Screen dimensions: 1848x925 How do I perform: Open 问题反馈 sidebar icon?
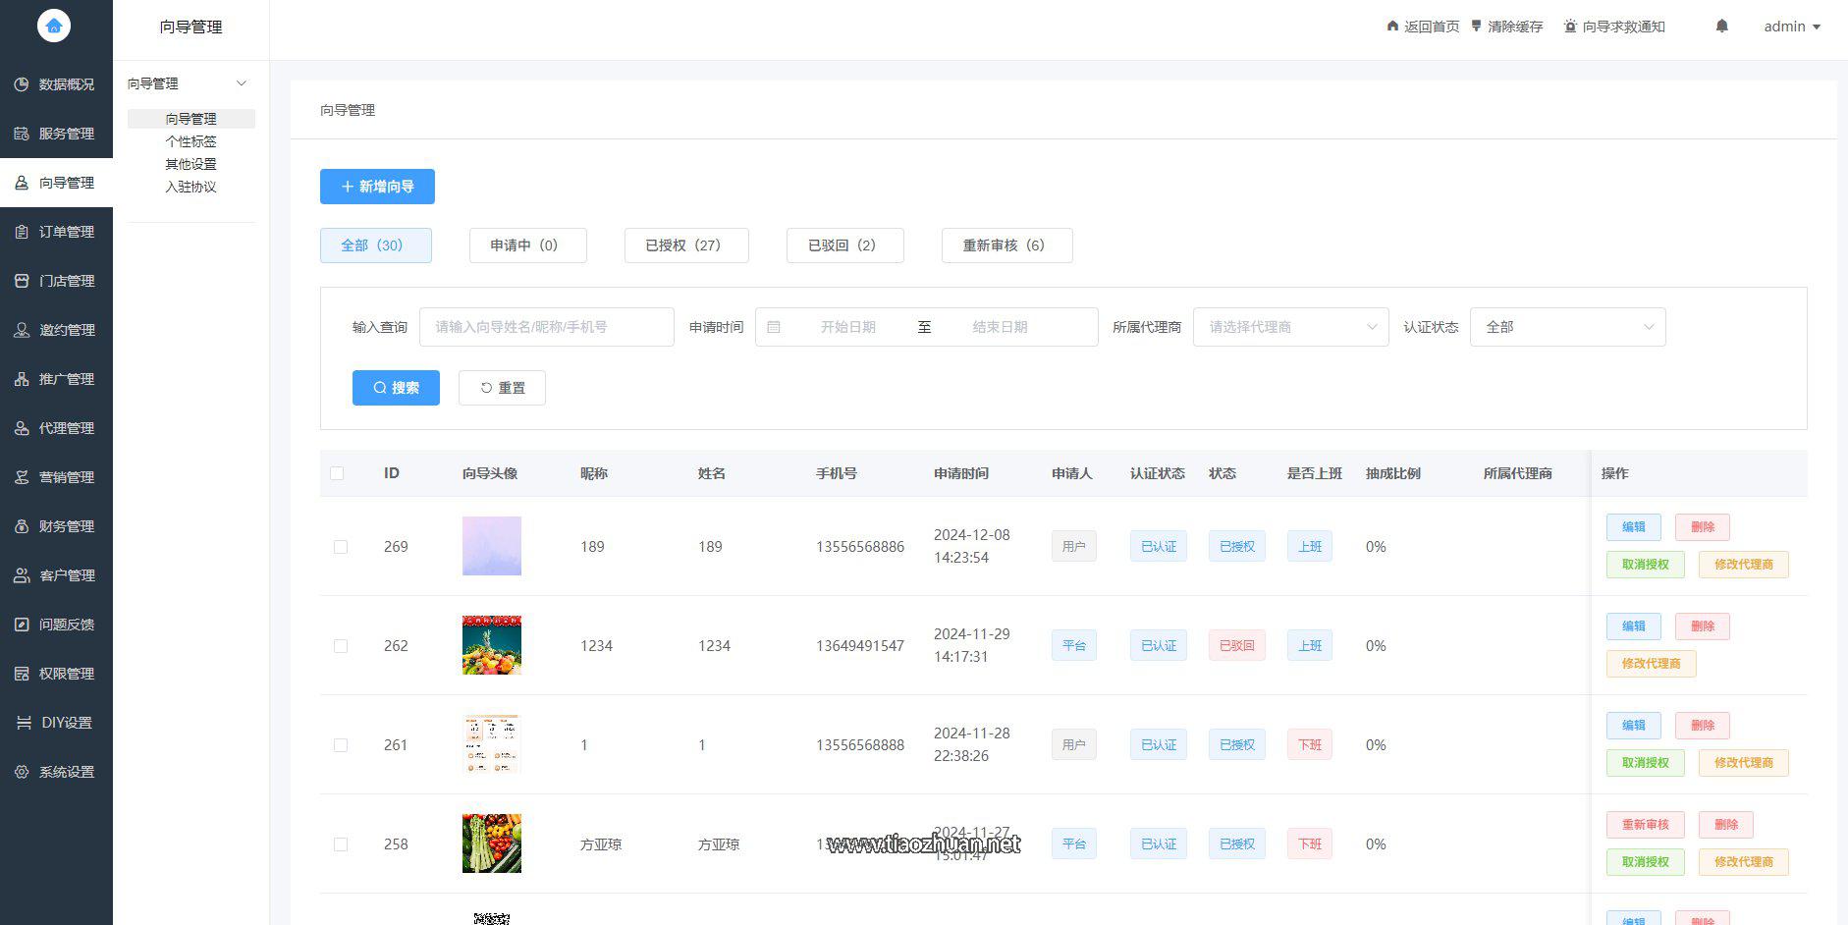22,625
